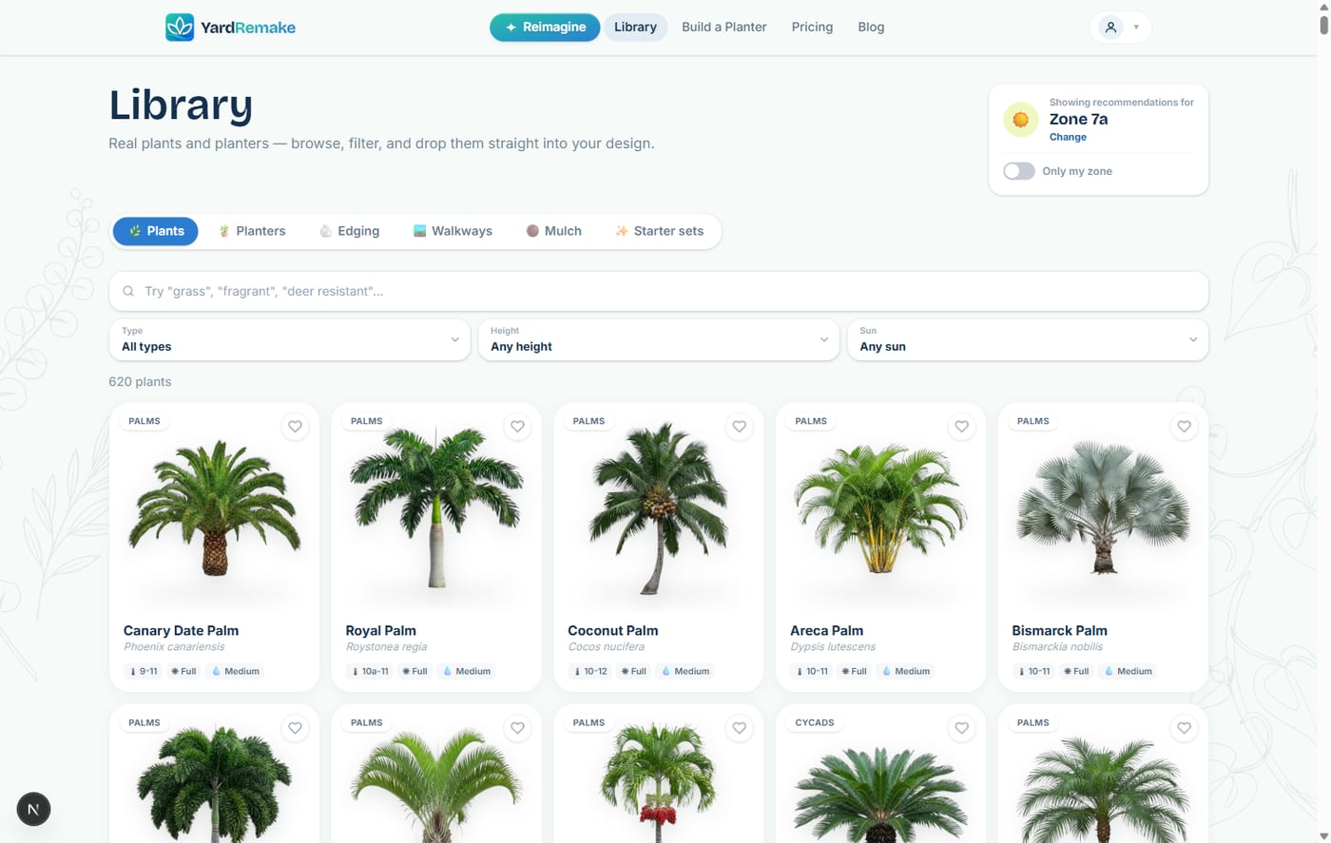1331x843 pixels.
Task: Open the Sun Any sun dropdown
Action: click(1028, 339)
